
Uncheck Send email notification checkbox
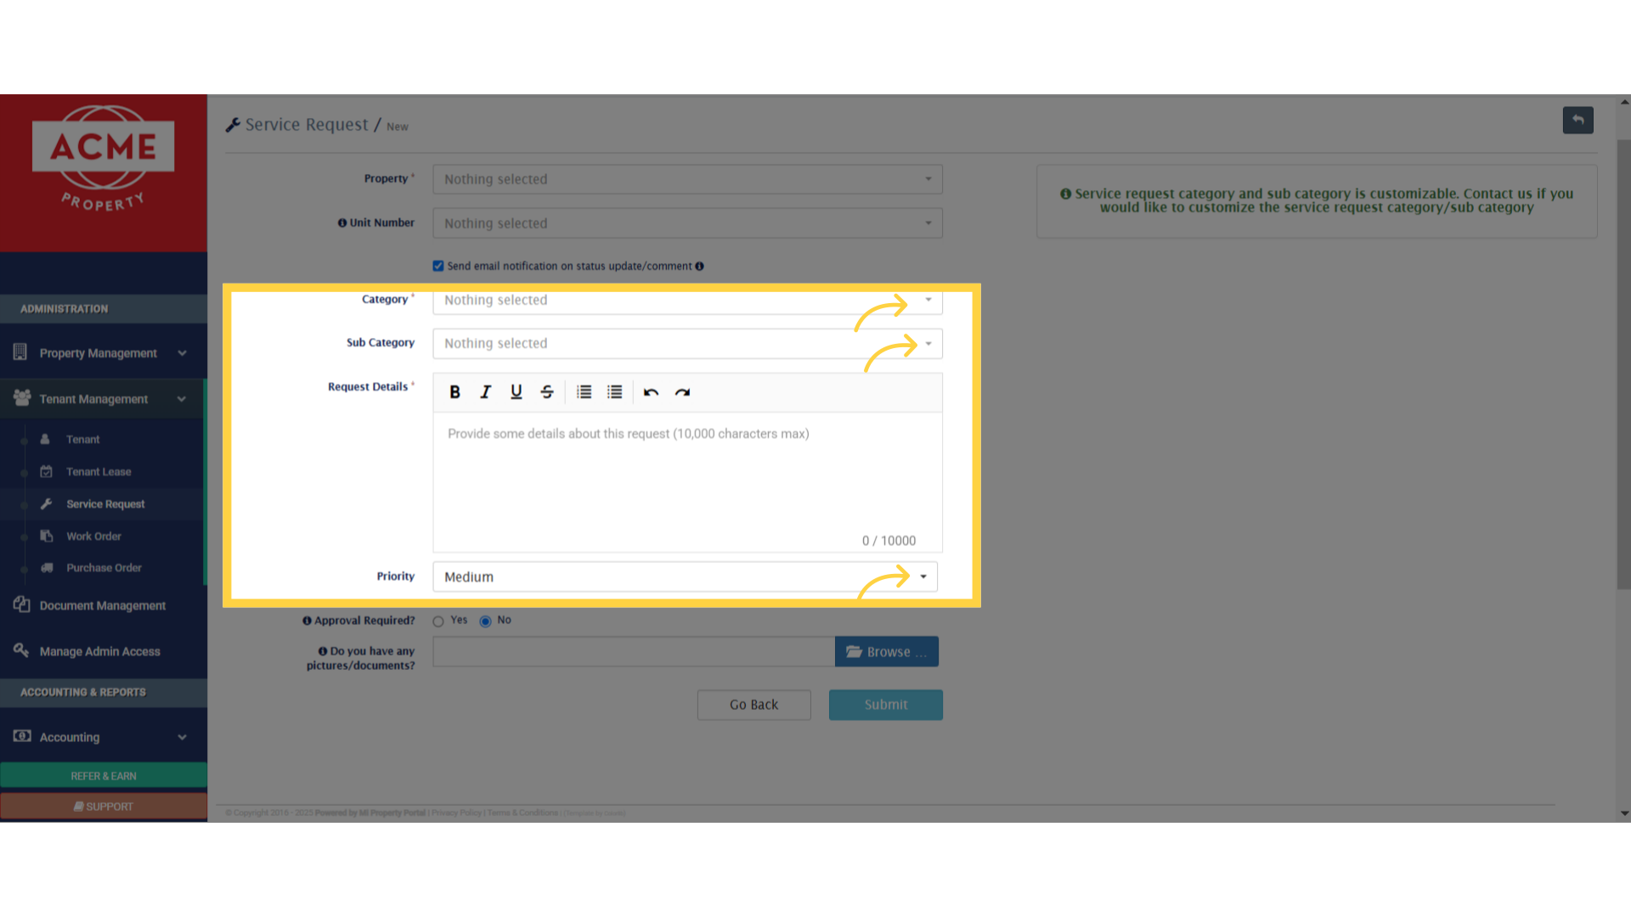click(438, 266)
